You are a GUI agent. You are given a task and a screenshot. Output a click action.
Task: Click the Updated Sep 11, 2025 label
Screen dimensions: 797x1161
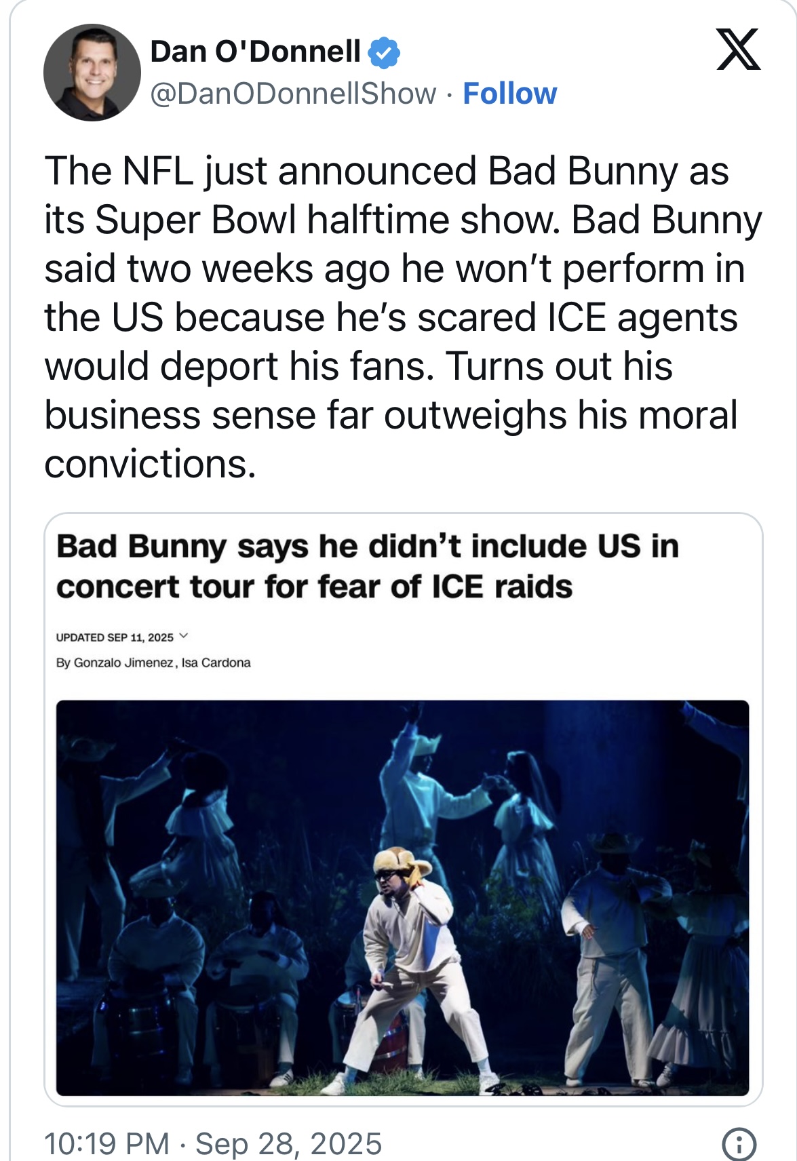(115, 637)
